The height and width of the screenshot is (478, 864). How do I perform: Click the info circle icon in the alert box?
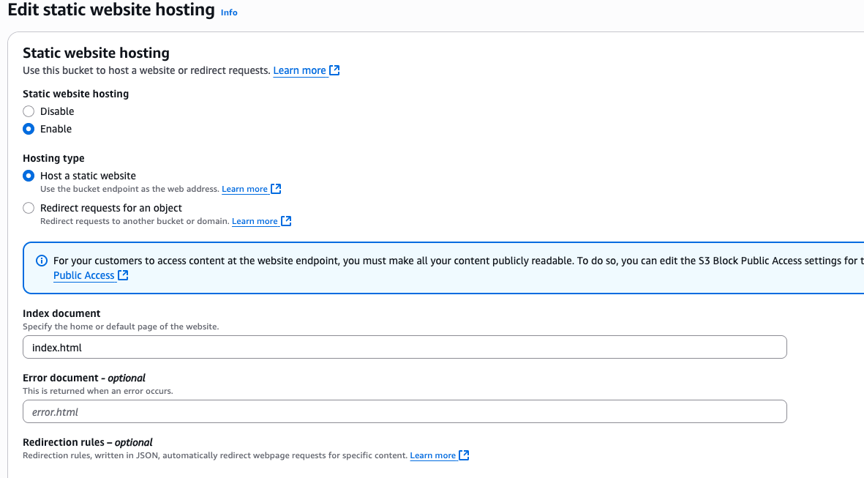41,261
